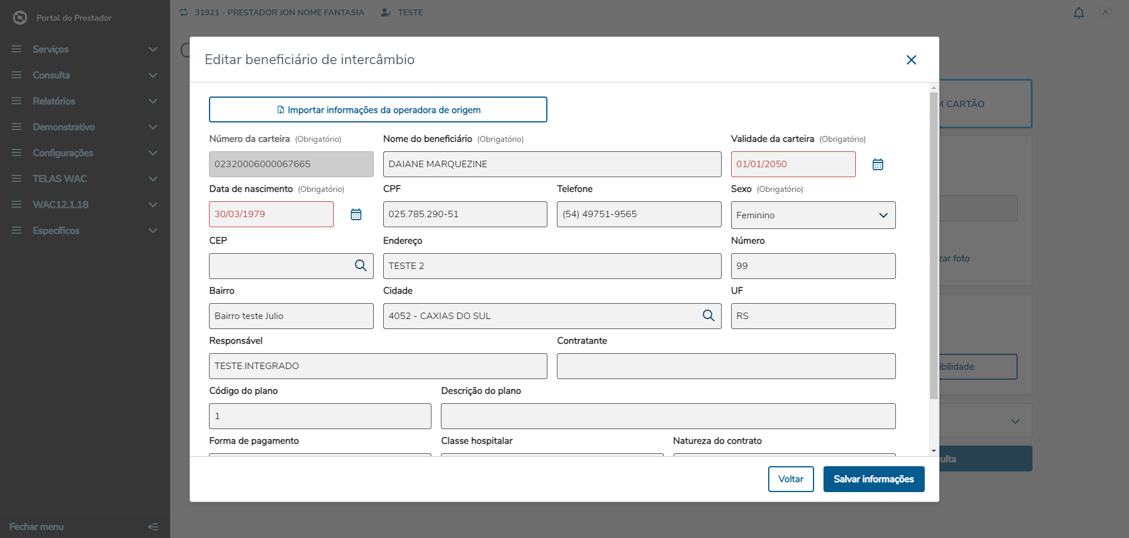
Task: Open calendar picker for Data de nascimento
Action: [x=356, y=214]
